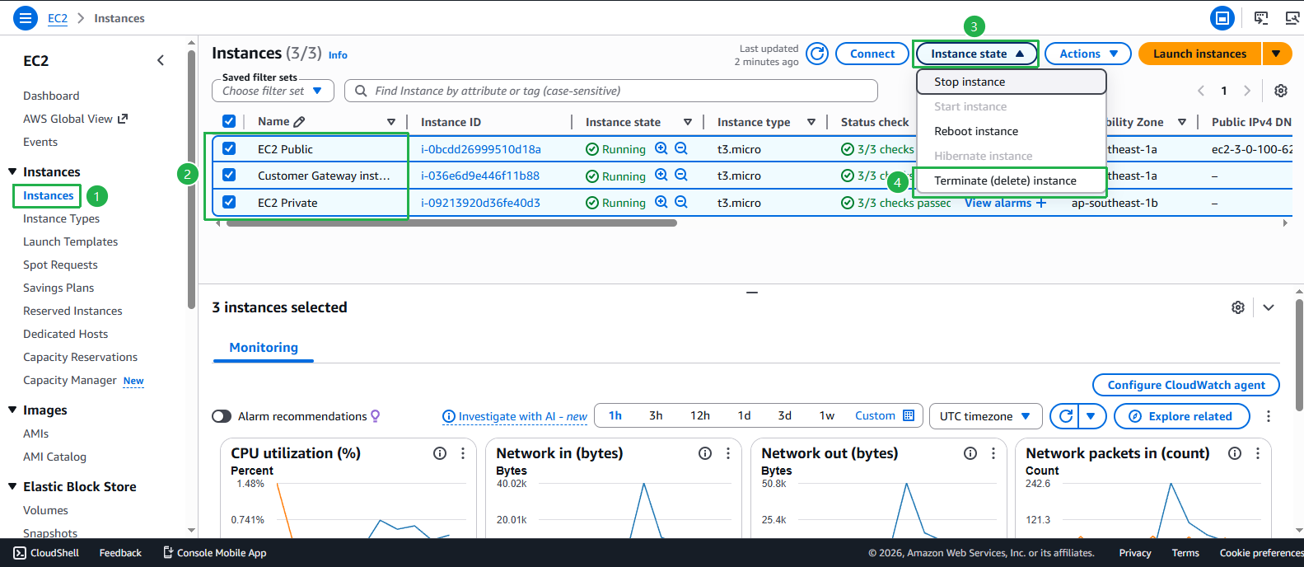Sort by Instance type column
Viewport: 1304px width, 567px height.
tap(811, 122)
